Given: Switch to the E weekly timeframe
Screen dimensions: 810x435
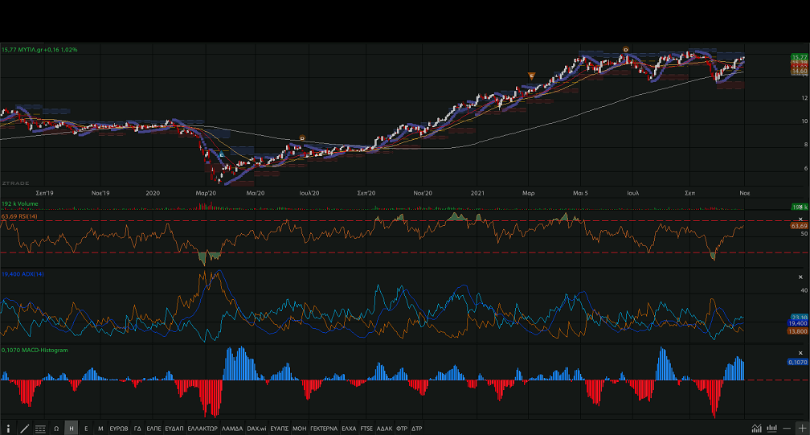Looking at the screenshot, I should [x=86, y=429].
